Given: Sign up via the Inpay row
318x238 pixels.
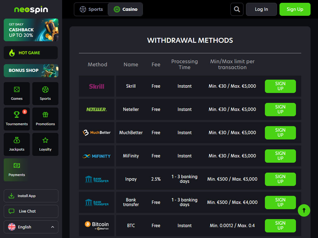Looking at the screenshot, I should pos(280,179).
